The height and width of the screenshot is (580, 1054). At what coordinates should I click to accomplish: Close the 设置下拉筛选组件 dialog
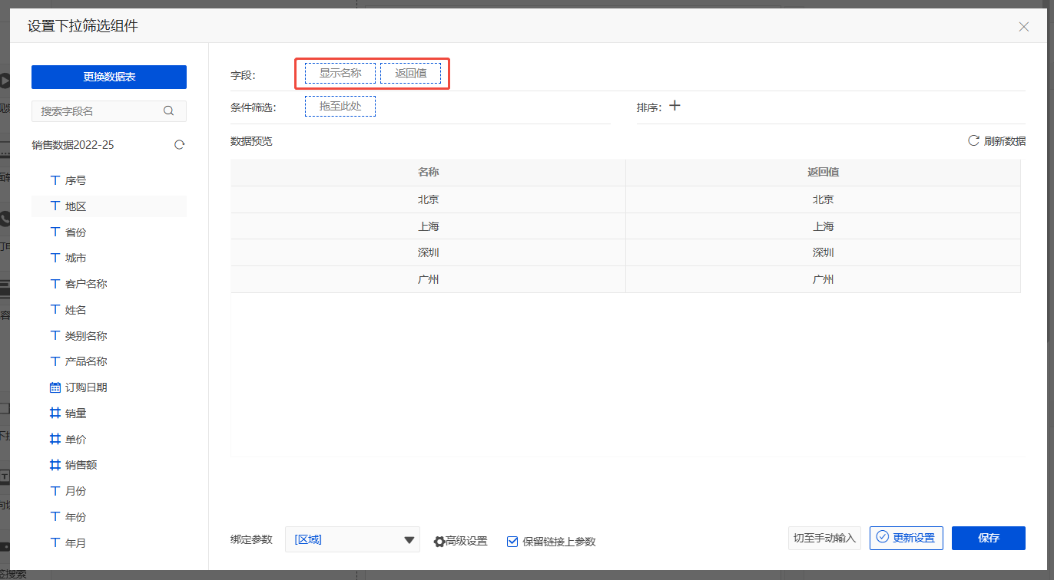click(x=1023, y=27)
